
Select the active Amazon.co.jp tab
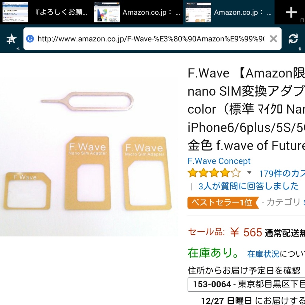229,12
